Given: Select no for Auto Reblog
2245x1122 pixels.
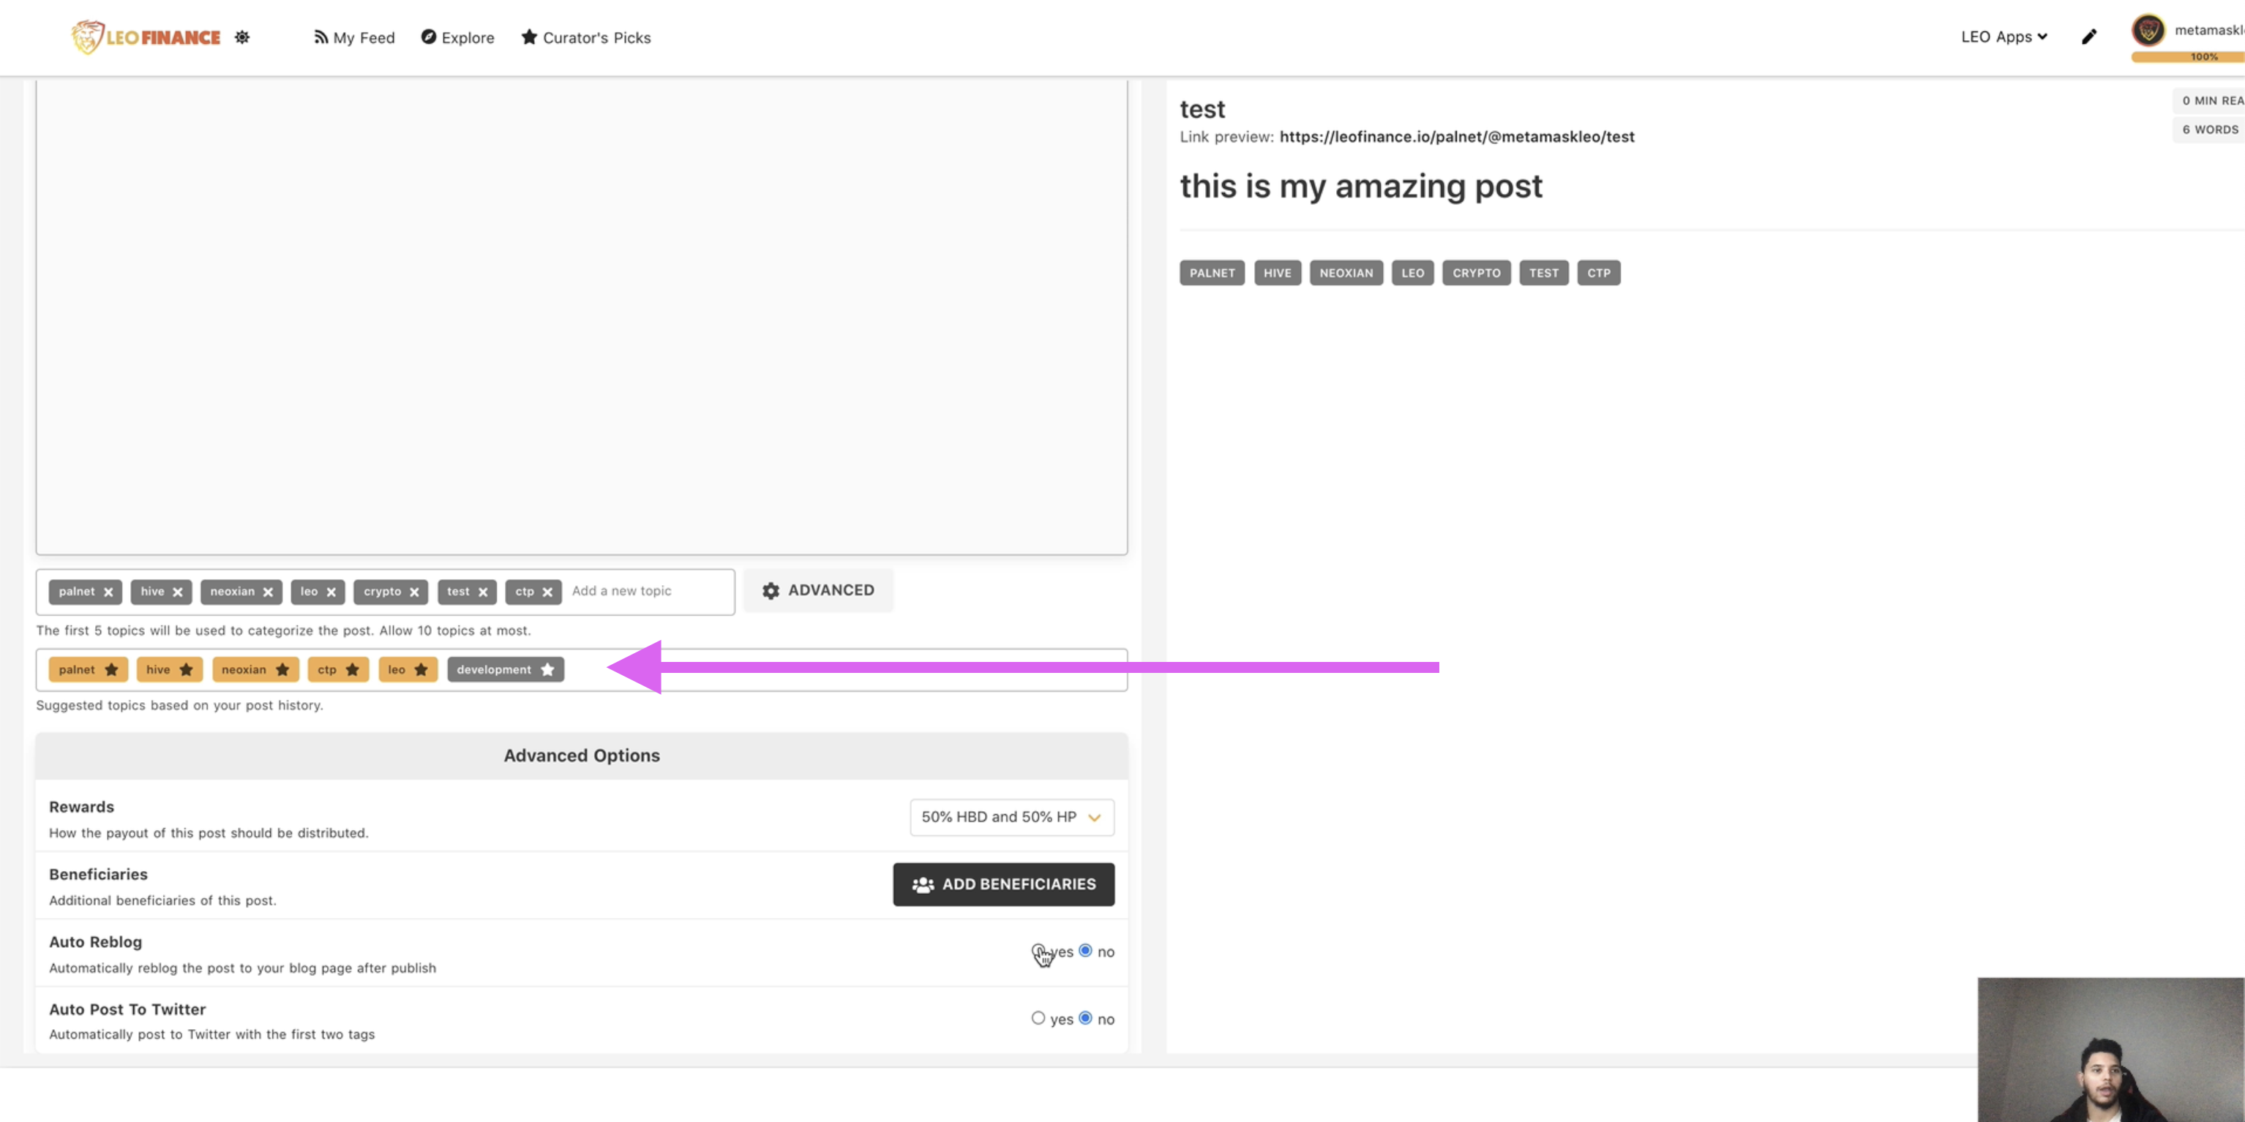Looking at the screenshot, I should click(1085, 950).
